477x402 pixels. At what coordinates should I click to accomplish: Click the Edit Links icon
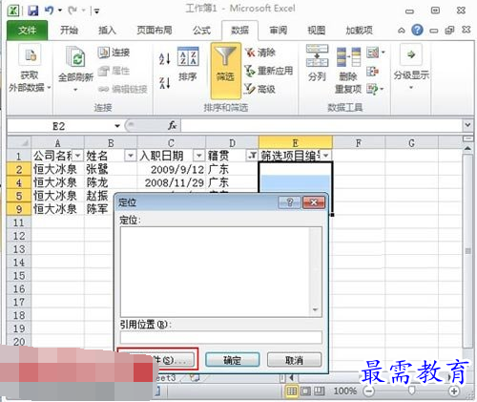[x=104, y=89]
